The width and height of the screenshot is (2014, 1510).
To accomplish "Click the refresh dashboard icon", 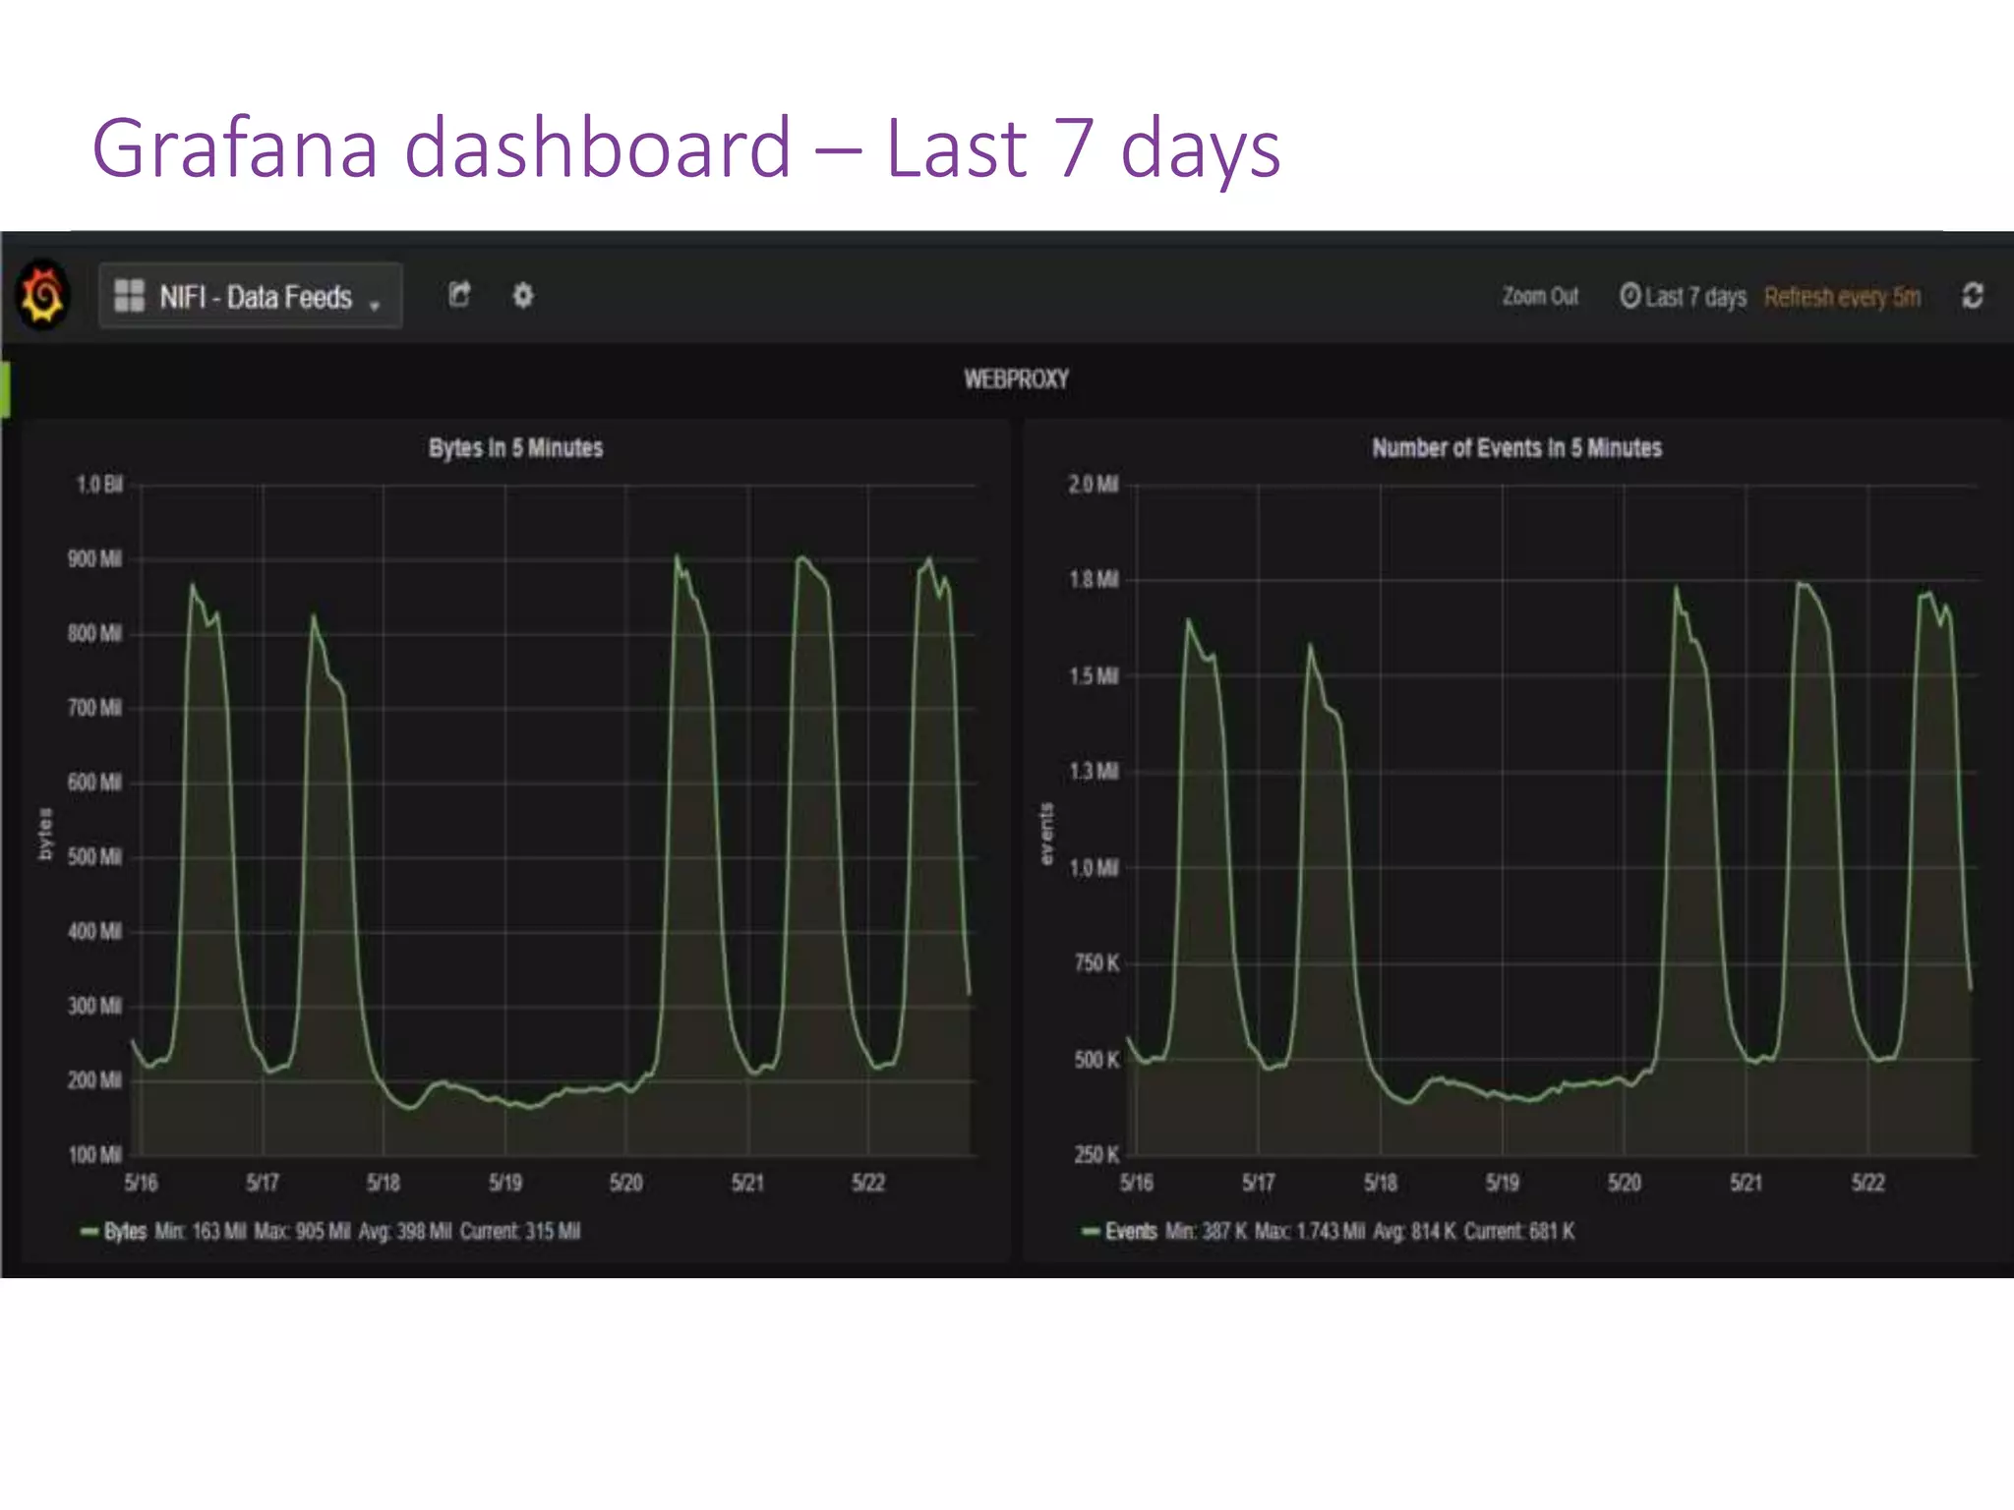I will pyautogui.click(x=1972, y=296).
